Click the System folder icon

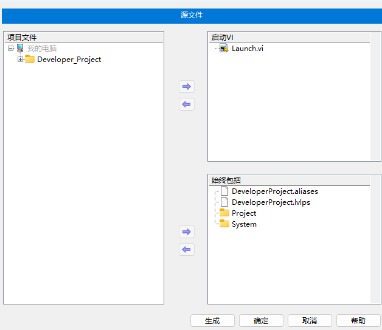click(224, 224)
